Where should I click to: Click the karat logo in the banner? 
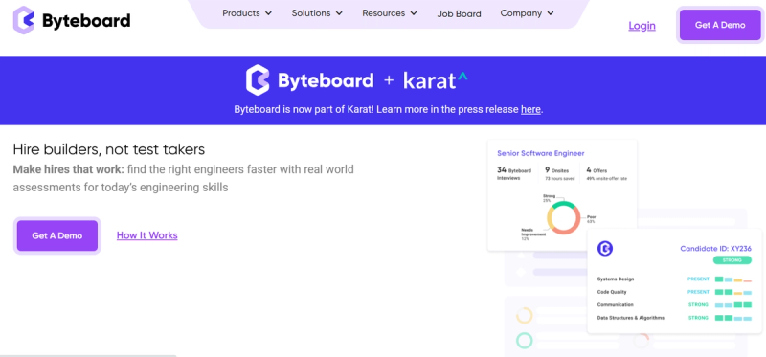(436, 80)
